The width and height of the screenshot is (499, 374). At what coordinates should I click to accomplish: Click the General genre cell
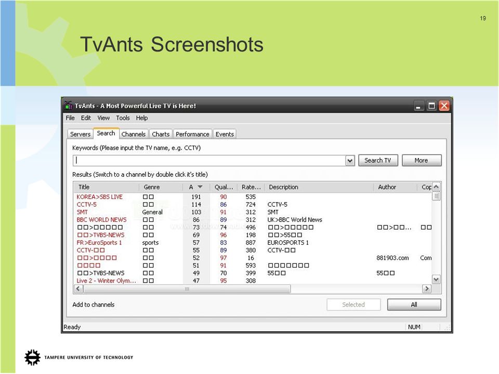152,212
